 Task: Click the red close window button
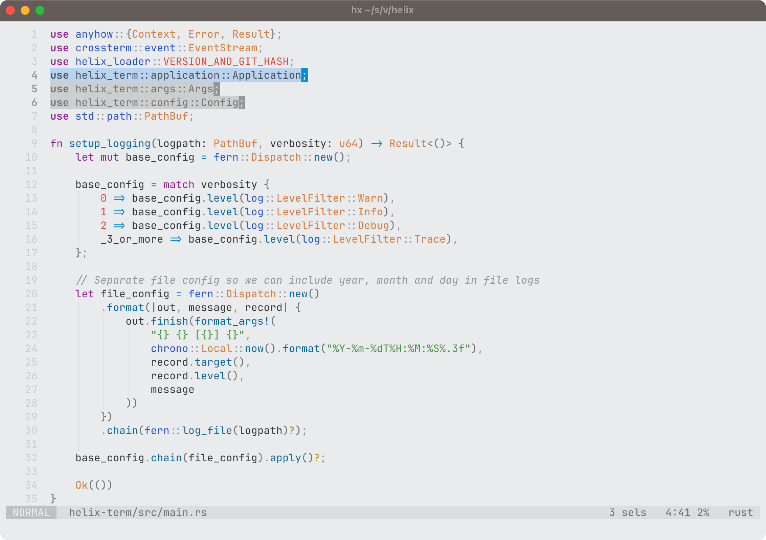point(10,10)
